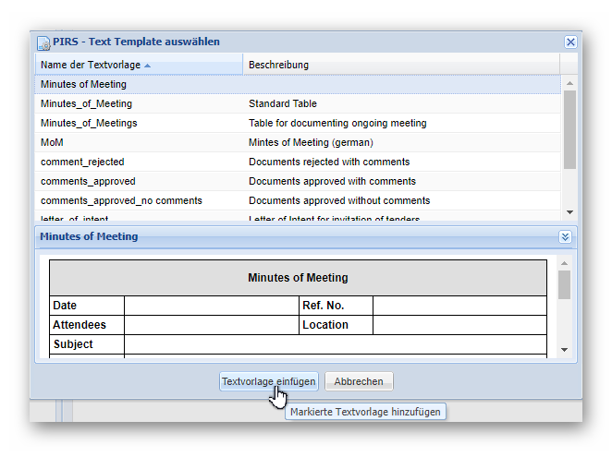Click the sort arrow beside Name der Textvorlage

pos(148,66)
